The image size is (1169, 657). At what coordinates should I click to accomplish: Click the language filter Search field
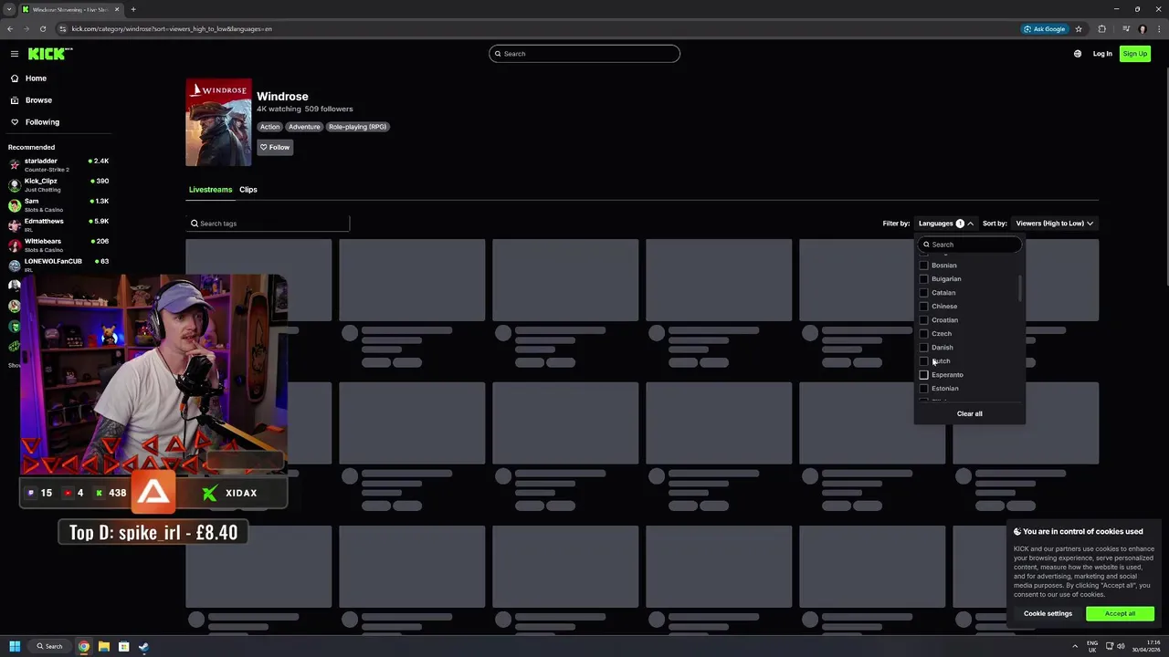point(970,245)
